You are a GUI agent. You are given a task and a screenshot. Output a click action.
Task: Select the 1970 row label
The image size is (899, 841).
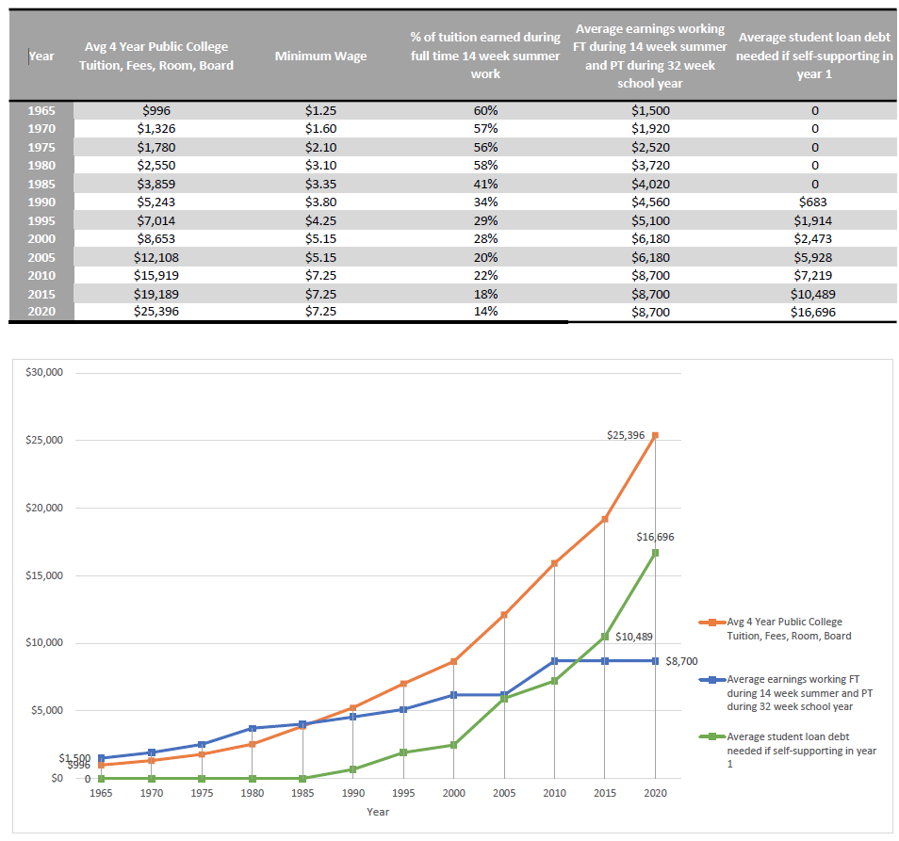pos(41,129)
